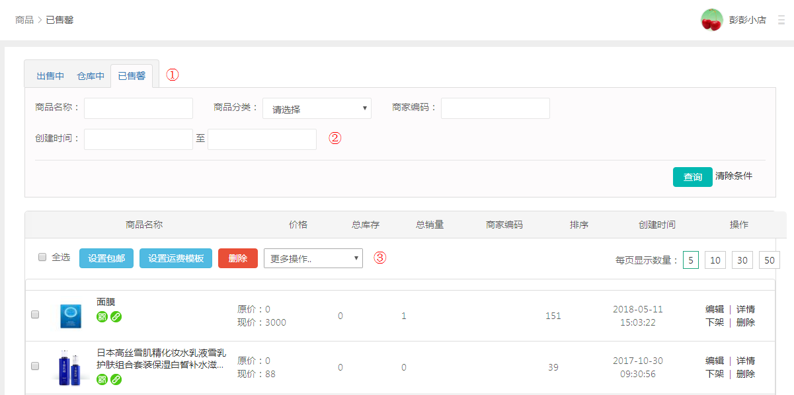Set page size to 10 items
794x395 pixels.
(715, 260)
